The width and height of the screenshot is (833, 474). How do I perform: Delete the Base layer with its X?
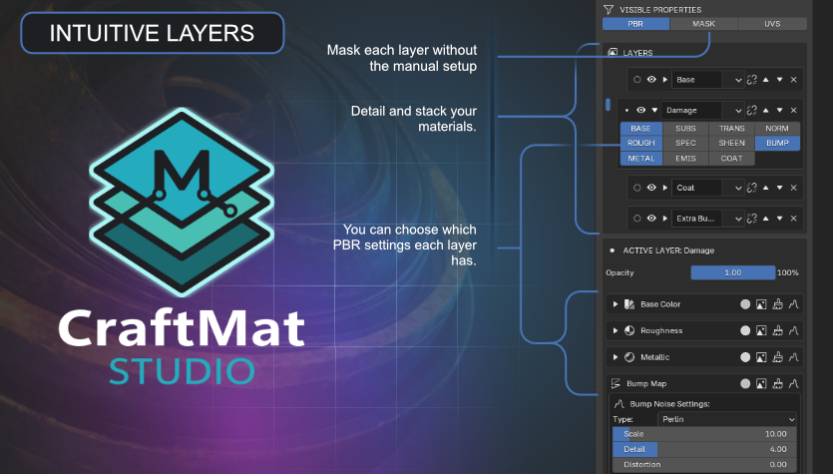794,80
